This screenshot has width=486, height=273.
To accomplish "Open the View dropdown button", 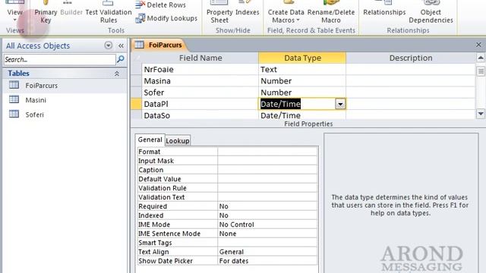I will coord(15,12).
